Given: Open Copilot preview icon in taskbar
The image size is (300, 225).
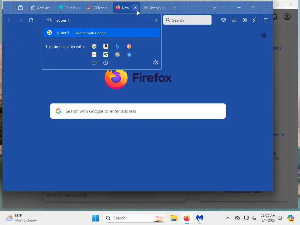Looking at the screenshot, I should click(291, 218).
